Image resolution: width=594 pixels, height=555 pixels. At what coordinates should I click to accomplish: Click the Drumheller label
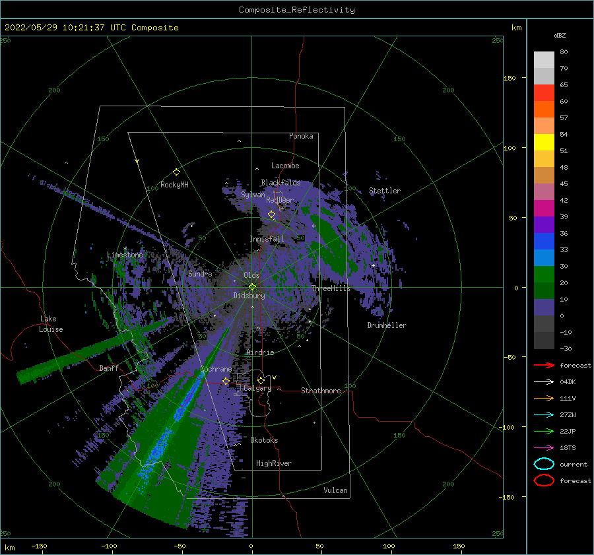point(387,325)
